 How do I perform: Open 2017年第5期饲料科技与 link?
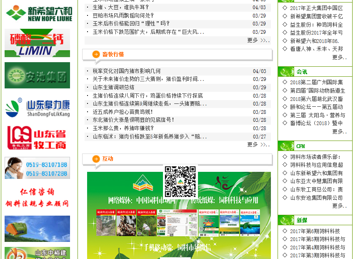coord(318,239)
